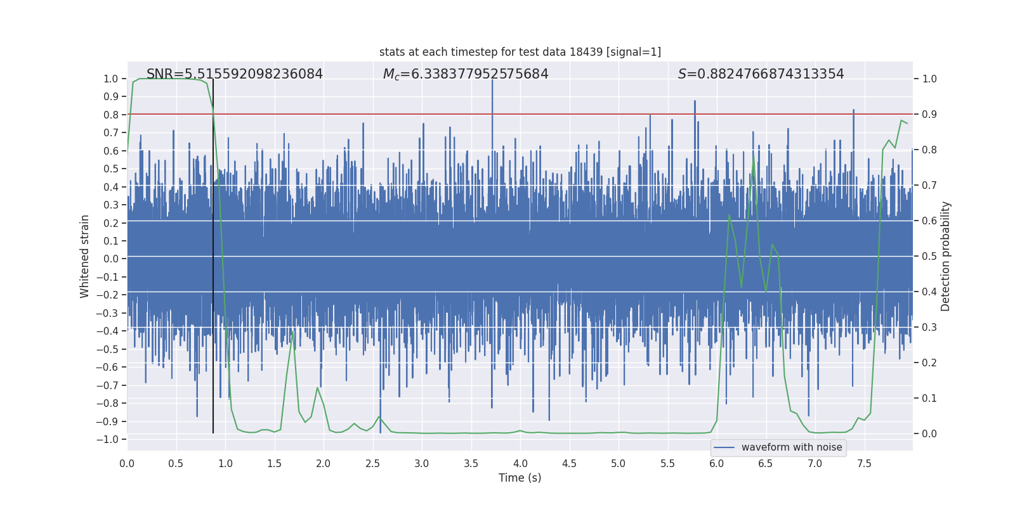
Task: Select the SNR value annotation text
Action: coord(234,74)
